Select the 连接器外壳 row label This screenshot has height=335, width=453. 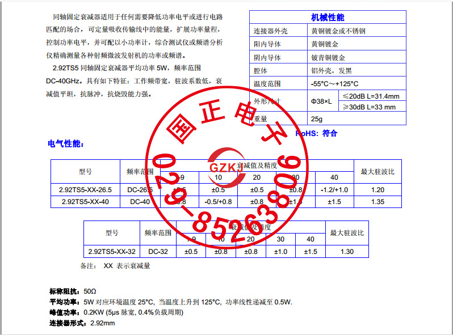pyautogui.click(x=270, y=31)
